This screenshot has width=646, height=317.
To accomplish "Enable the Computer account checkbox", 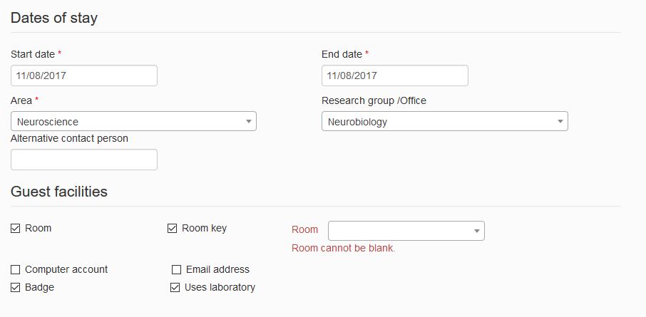I will tap(15, 270).
